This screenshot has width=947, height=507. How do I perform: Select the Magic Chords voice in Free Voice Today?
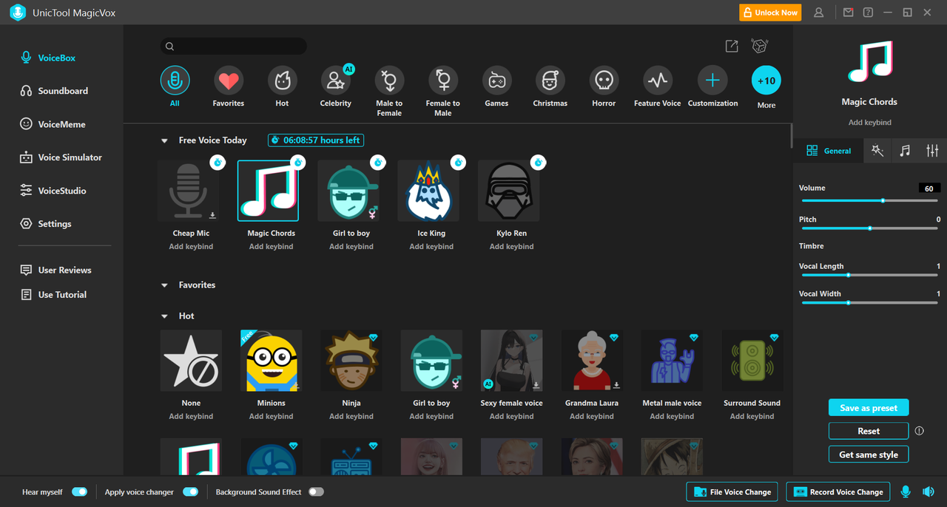(x=268, y=191)
